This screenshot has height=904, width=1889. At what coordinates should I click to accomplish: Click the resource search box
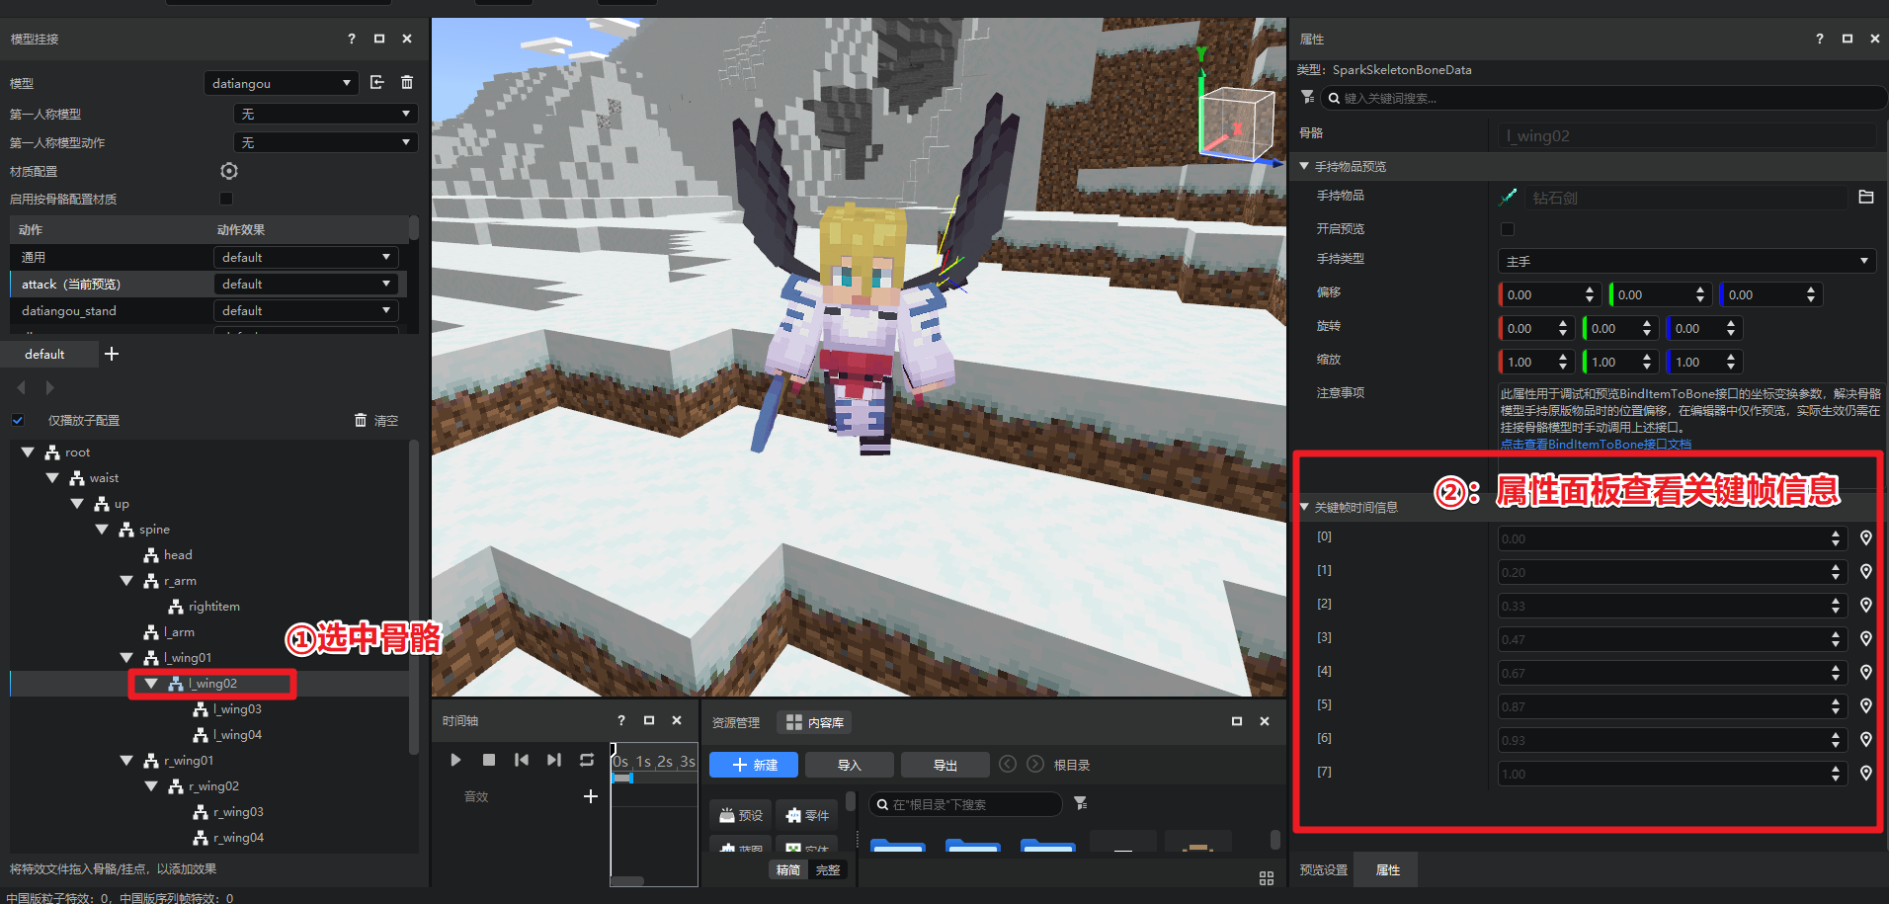[965, 804]
